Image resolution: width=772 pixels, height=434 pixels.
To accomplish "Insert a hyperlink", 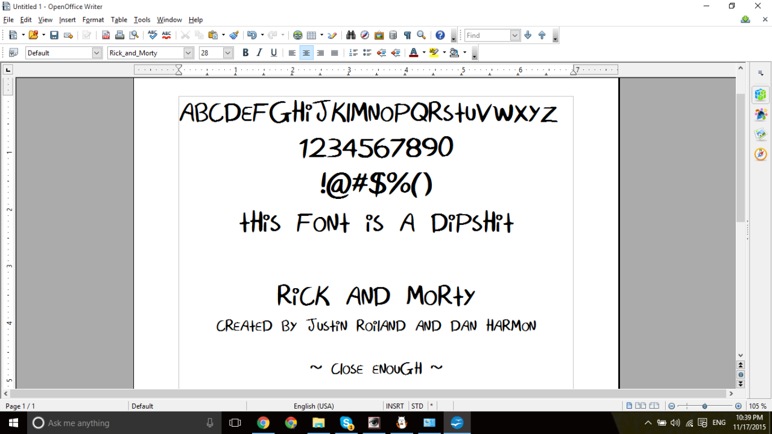I will coord(297,36).
